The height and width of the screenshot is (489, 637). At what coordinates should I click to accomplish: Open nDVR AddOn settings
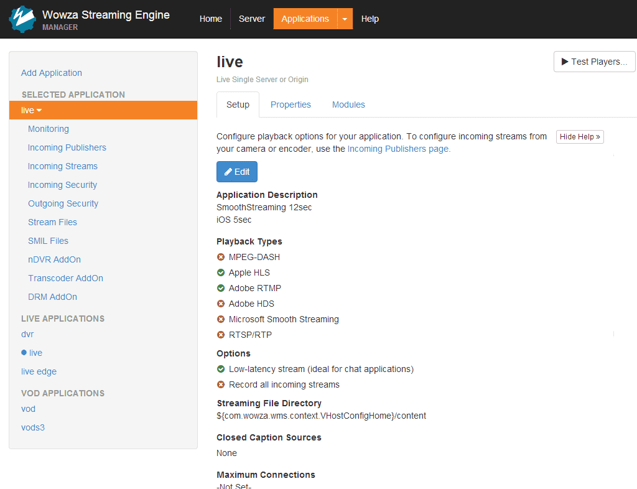(55, 259)
